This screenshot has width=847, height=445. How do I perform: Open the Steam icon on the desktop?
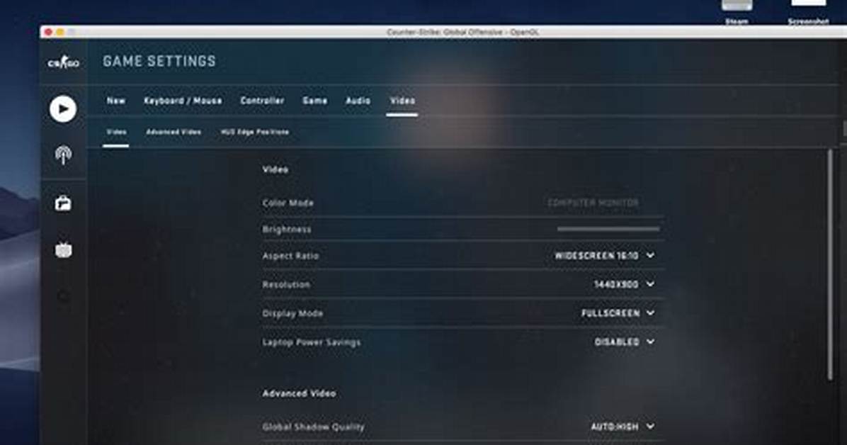tap(737, 11)
